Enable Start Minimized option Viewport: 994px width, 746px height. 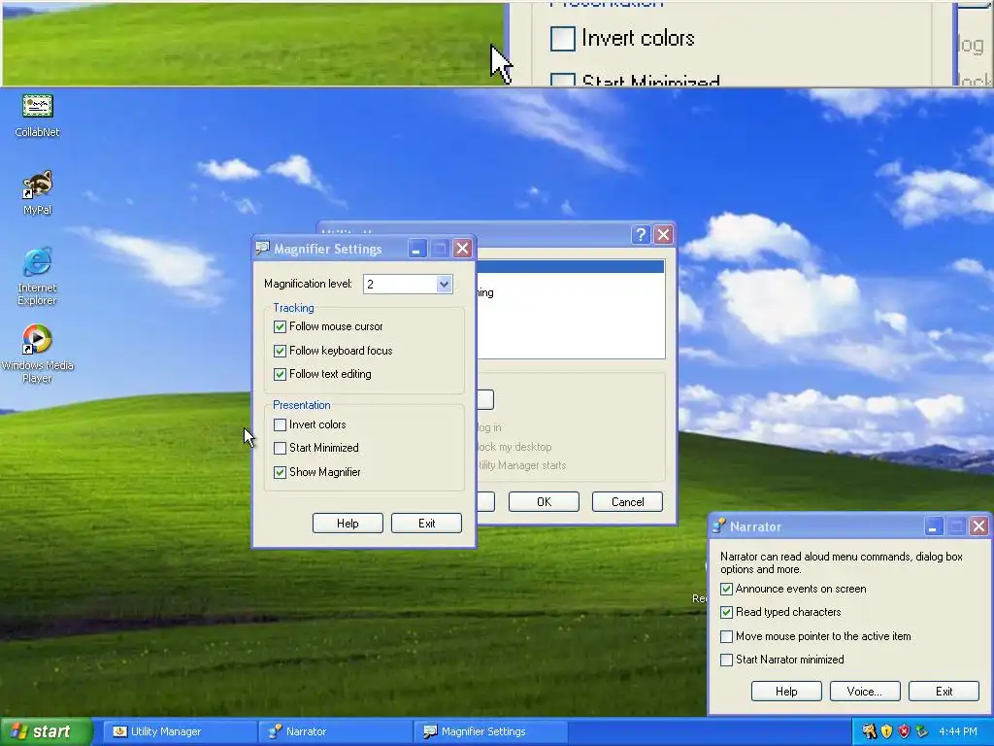pyautogui.click(x=280, y=448)
